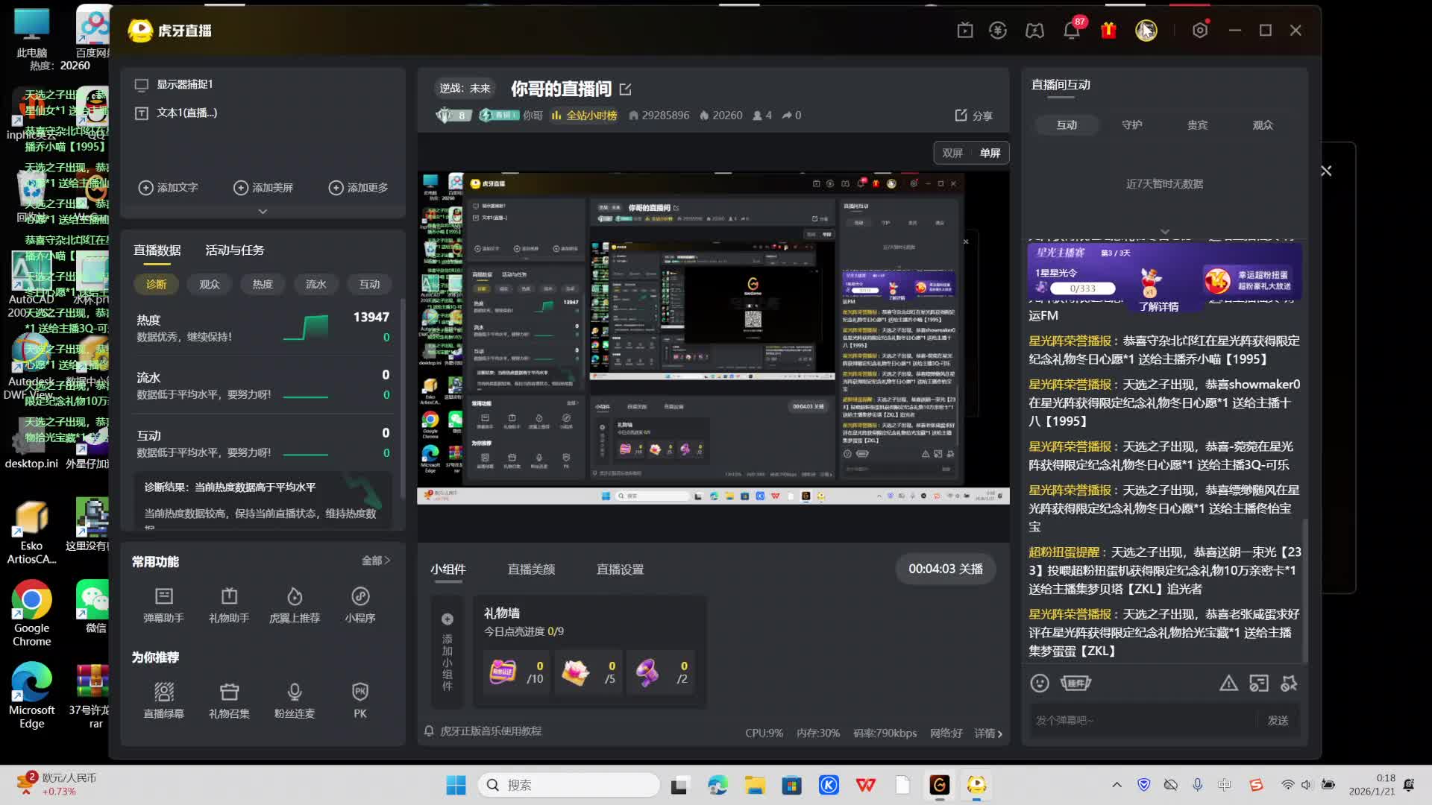Viewport: 1432px width, 805px height.
Task: Click the 发个弹幕吧 chat input field
Action: click(x=1141, y=721)
